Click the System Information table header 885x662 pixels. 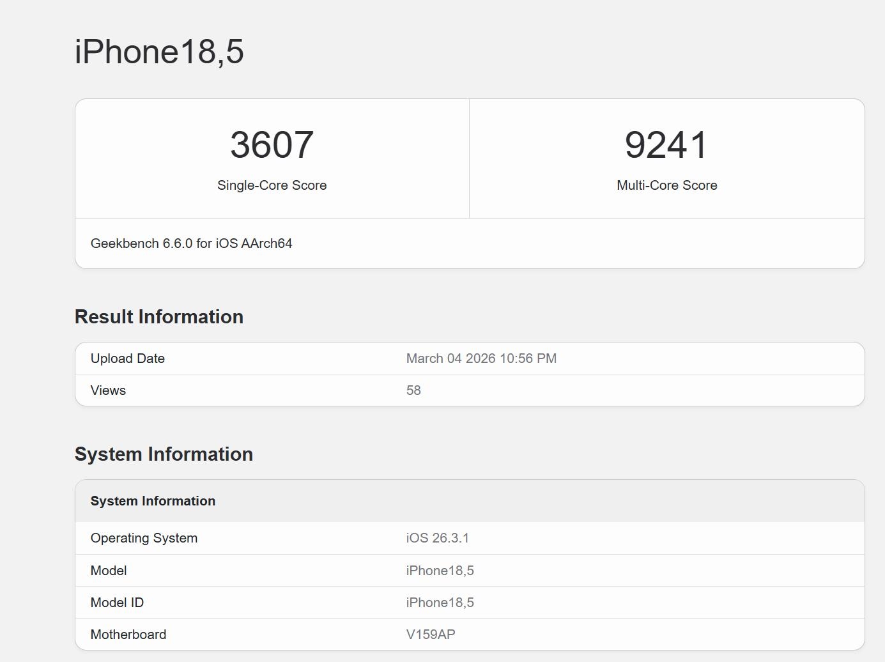tap(153, 501)
